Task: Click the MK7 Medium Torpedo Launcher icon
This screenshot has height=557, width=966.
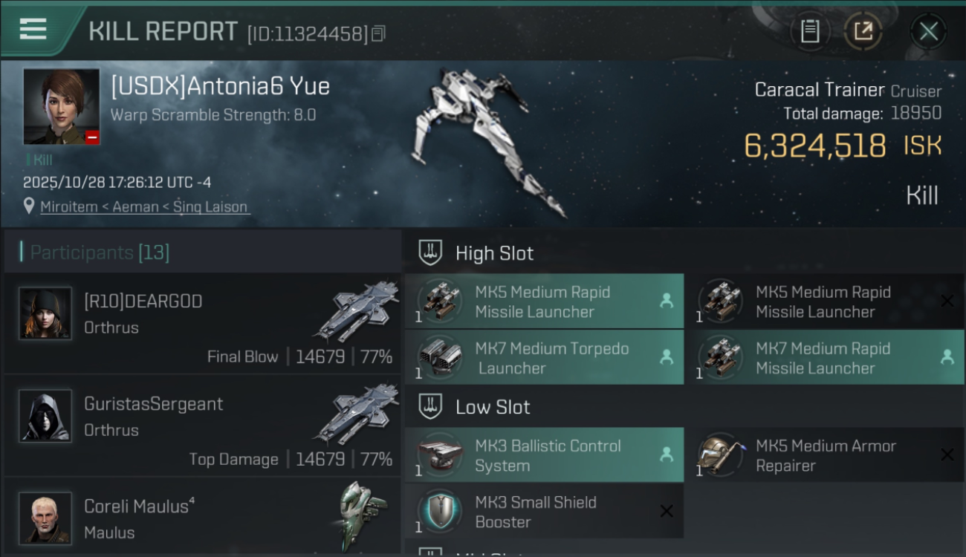Action: pyautogui.click(x=440, y=357)
